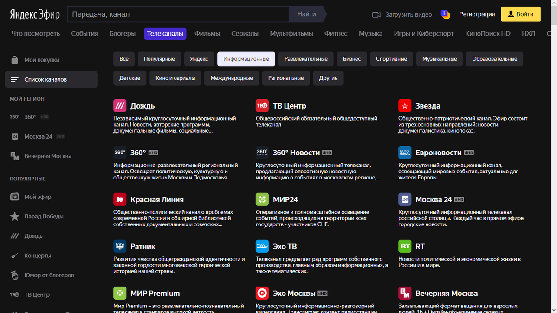
Task: Click the МИР24 green logo
Action: (262, 199)
